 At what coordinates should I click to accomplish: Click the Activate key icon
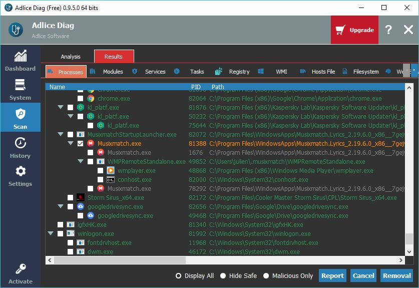[20, 269]
